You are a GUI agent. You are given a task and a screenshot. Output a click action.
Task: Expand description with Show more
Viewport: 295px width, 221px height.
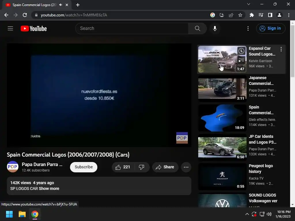click(49, 188)
